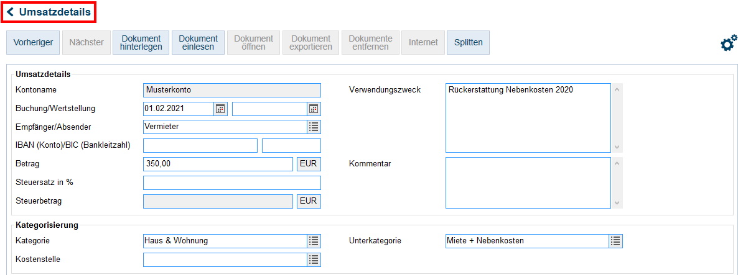Click the Betrag amount field
The image size is (738, 275).
(x=217, y=164)
